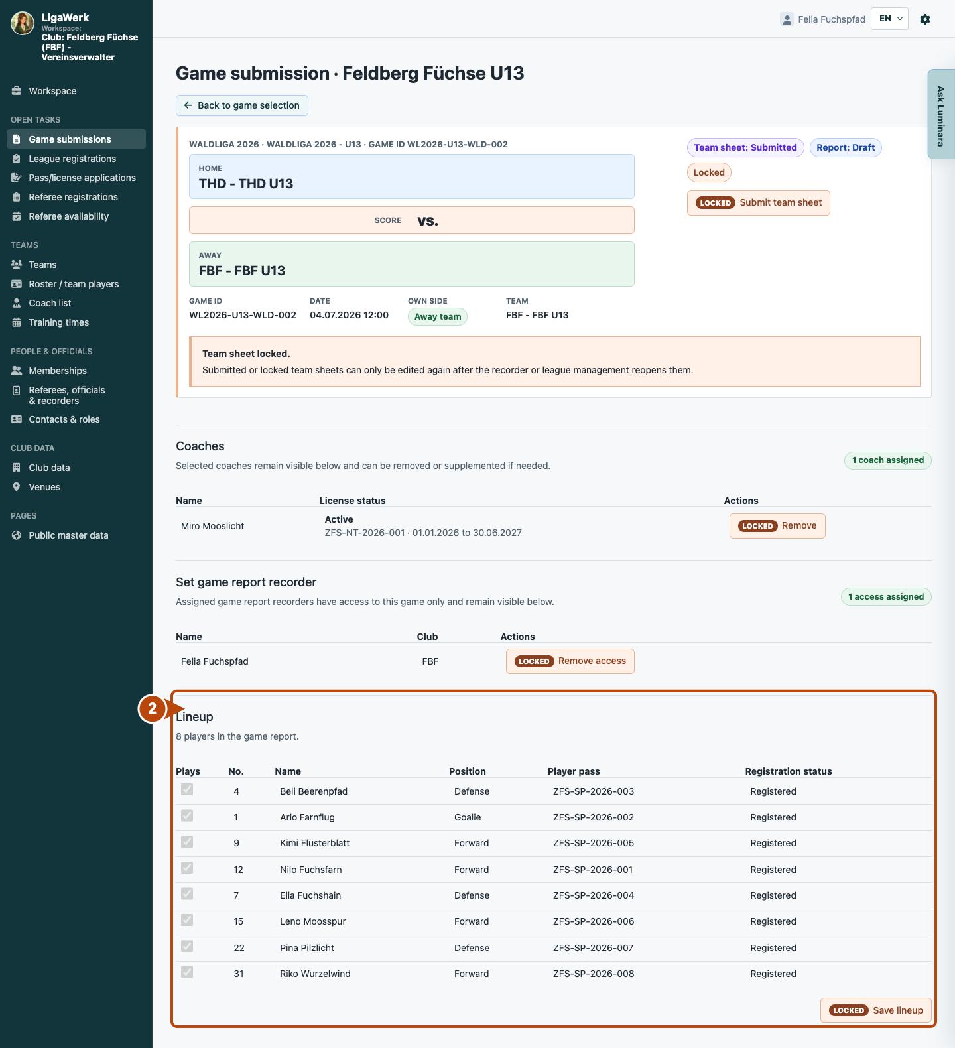Click the 1 coach assigned badge
The height and width of the screenshot is (1048, 955).
pyautogui.click(x=887, y=460)
